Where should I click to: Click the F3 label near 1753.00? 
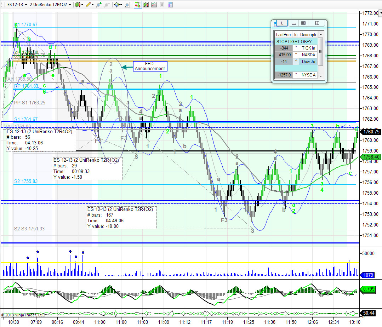(x=224, y=220)
